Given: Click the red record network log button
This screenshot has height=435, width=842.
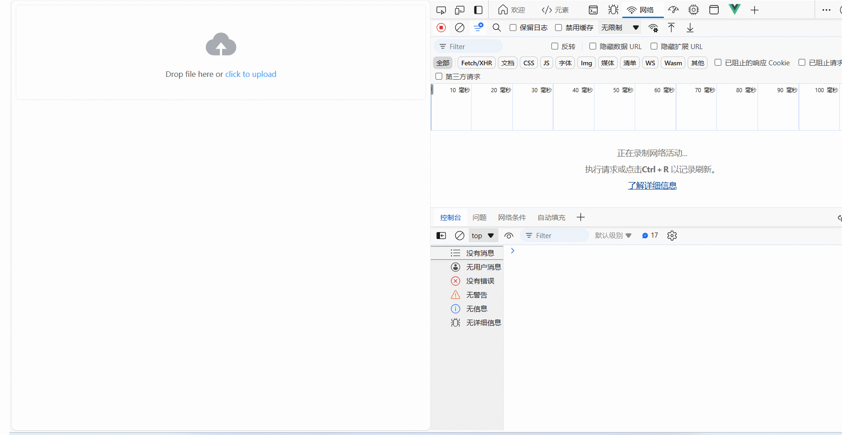Looking at the screenshot, I should click(x=441, y=28).
